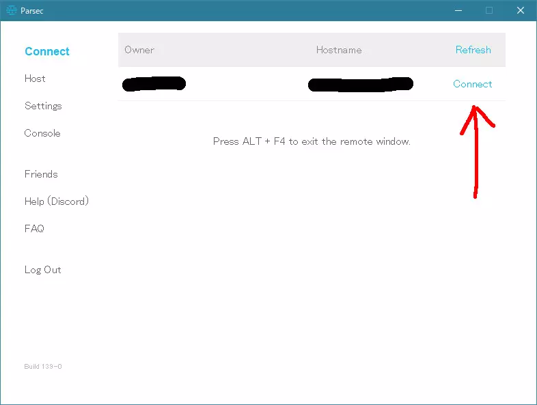537x405 pixels.
Task: Open the Console section
Action: click(42, 133)
